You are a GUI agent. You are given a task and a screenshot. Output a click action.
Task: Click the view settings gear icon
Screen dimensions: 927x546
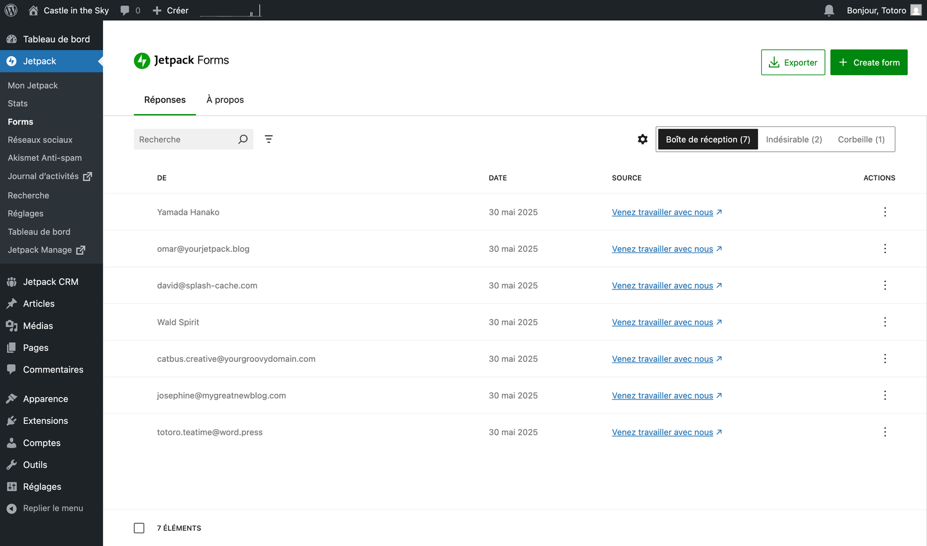[643, 139]
